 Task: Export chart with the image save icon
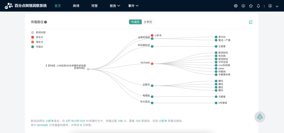251,22
